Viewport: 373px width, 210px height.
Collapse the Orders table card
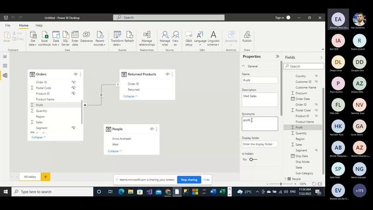point(39,138)
